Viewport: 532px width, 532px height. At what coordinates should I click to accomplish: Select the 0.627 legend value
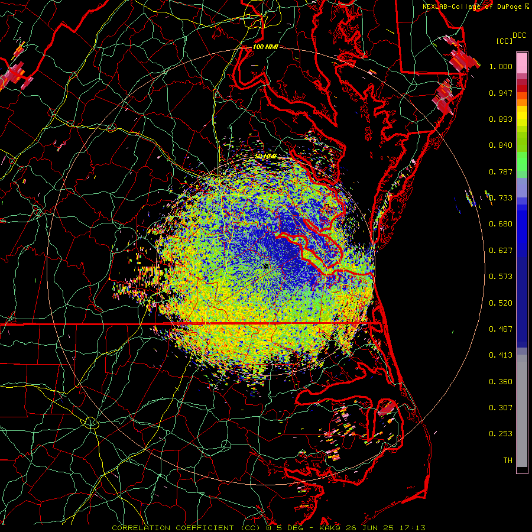click(x=501, y=251)
